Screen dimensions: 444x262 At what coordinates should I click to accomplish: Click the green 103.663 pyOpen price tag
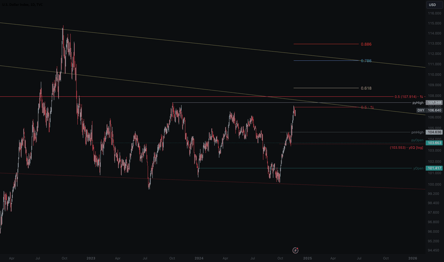434,143
